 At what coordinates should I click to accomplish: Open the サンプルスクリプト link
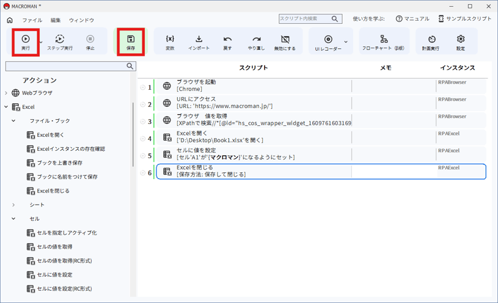464,19
